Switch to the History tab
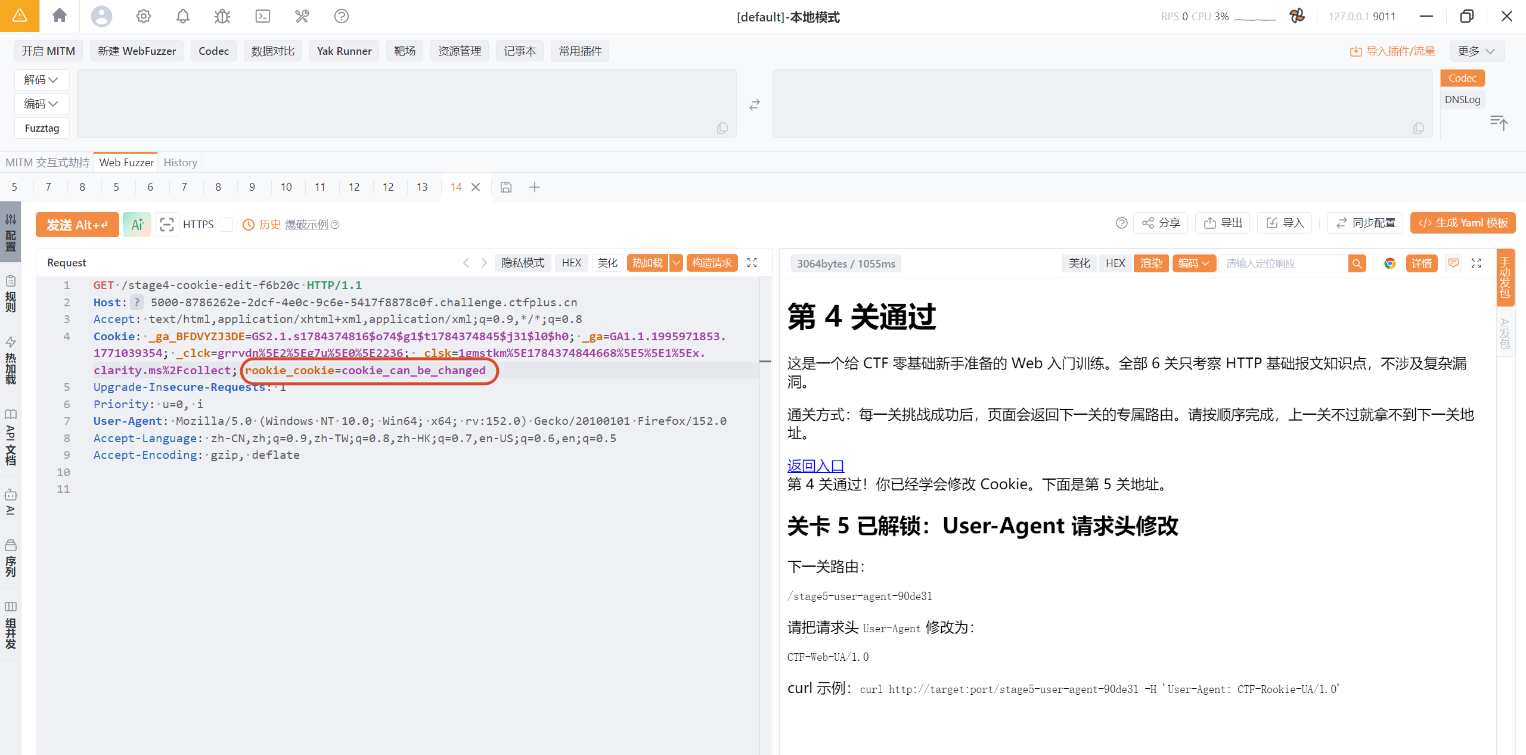1526x755 pixels. (x=180, y=162)
